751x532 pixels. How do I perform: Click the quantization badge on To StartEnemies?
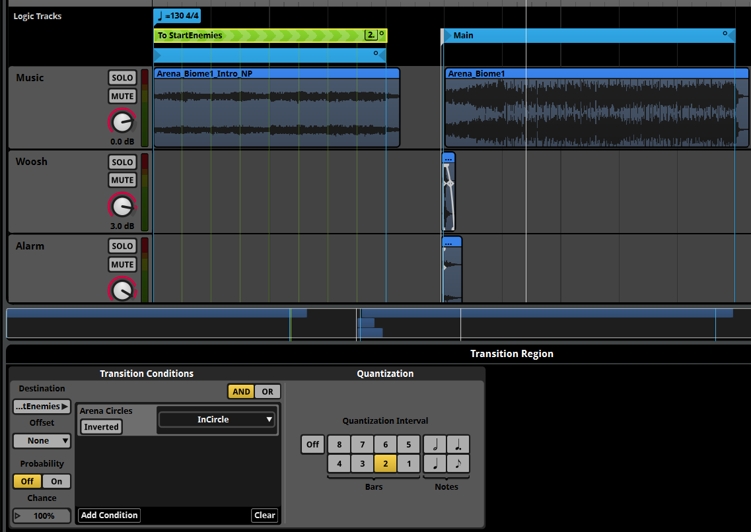(371, 35)
